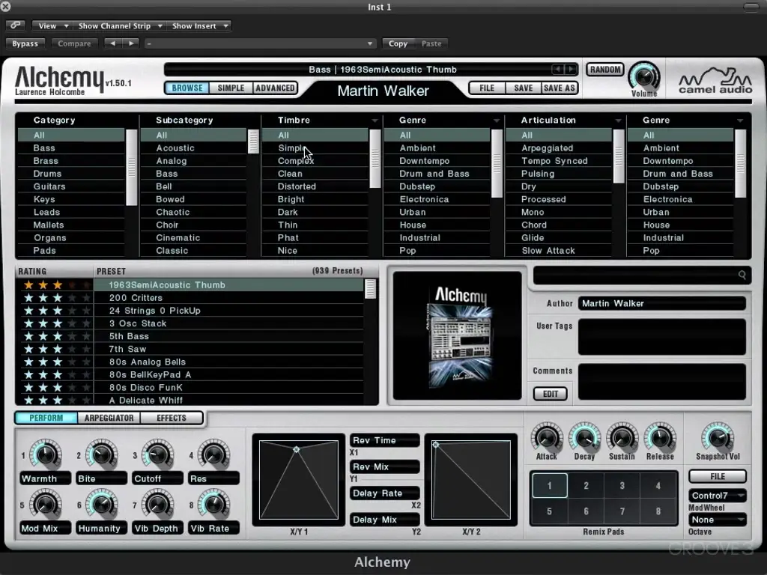
Task: Open the Control7 ModWheel dropdown
Action: pyautogui.click(x=718, y=496)
